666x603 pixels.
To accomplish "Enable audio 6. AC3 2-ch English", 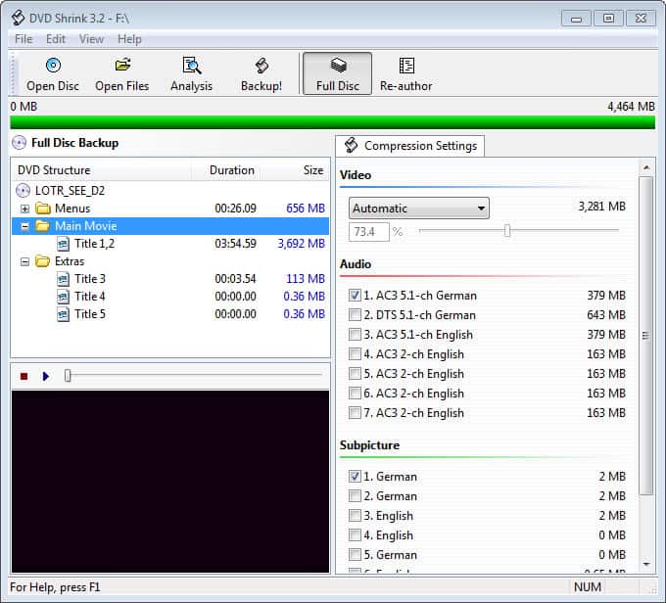I will pyautogui.click(x=355, y=393).
